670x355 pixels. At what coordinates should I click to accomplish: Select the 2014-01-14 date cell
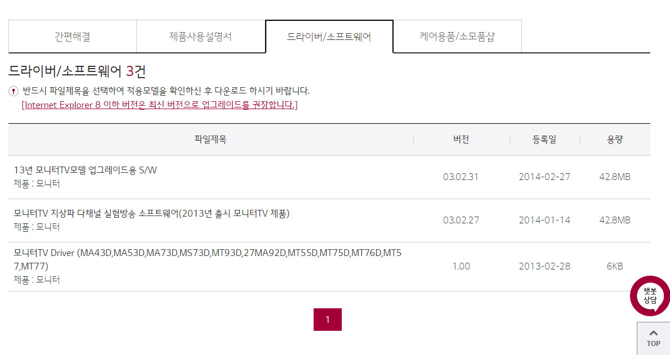[544, 220]
